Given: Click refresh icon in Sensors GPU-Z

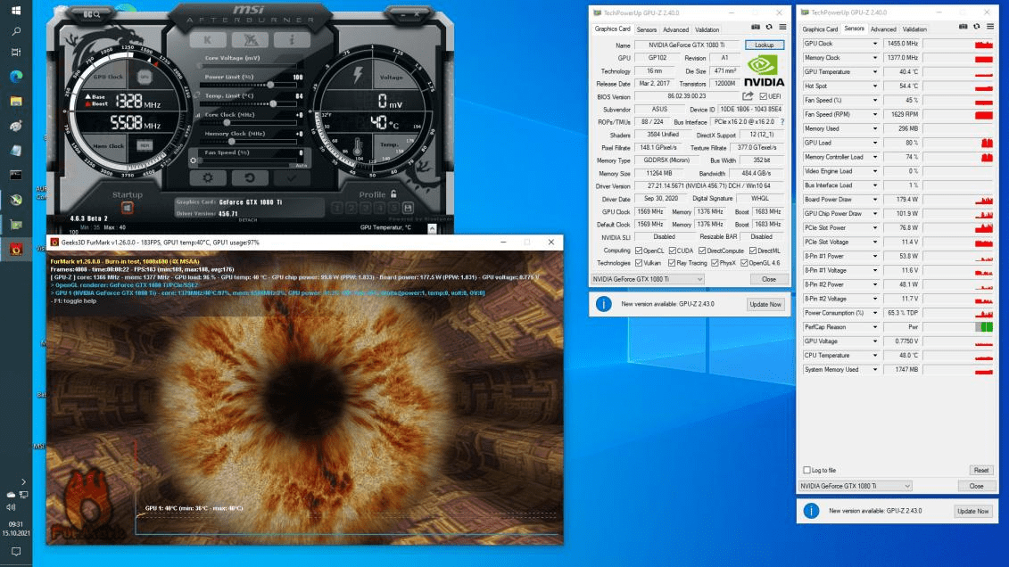Looking at the screenshot, I should (977, 27).
